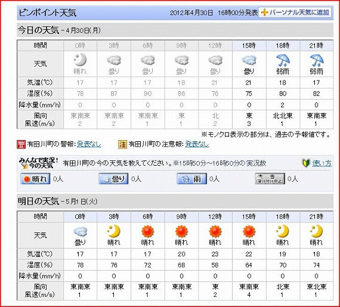Click today's 18時 precipitation value 2

283,105
